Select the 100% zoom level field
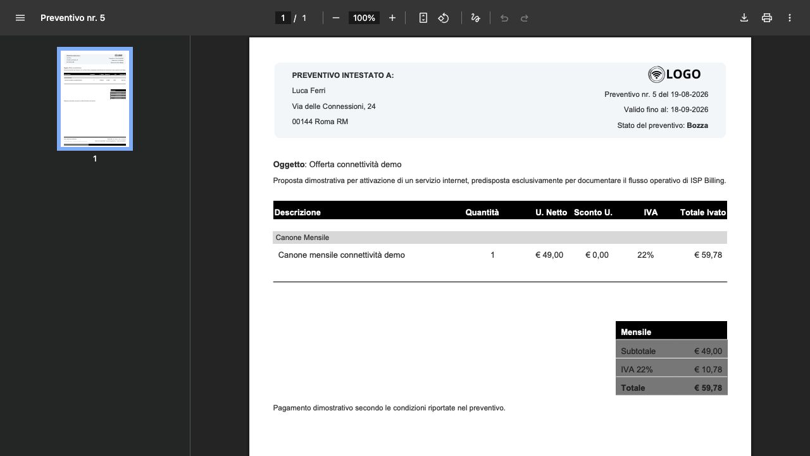Viewport: 810px width, 456px height. (364, 18)
